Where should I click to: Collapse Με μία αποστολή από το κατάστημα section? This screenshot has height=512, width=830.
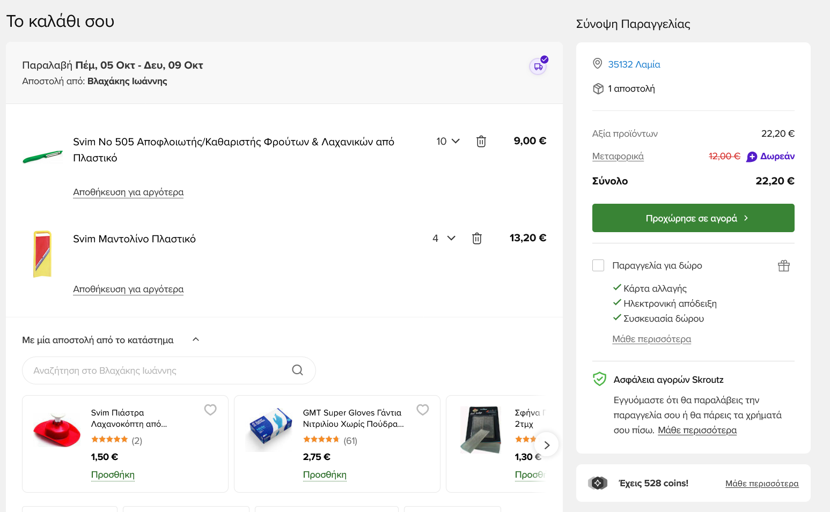point(196,339)
